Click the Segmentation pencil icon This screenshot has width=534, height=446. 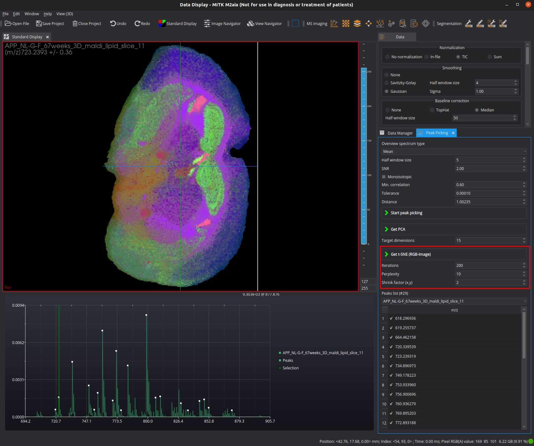tap(480, 23)
